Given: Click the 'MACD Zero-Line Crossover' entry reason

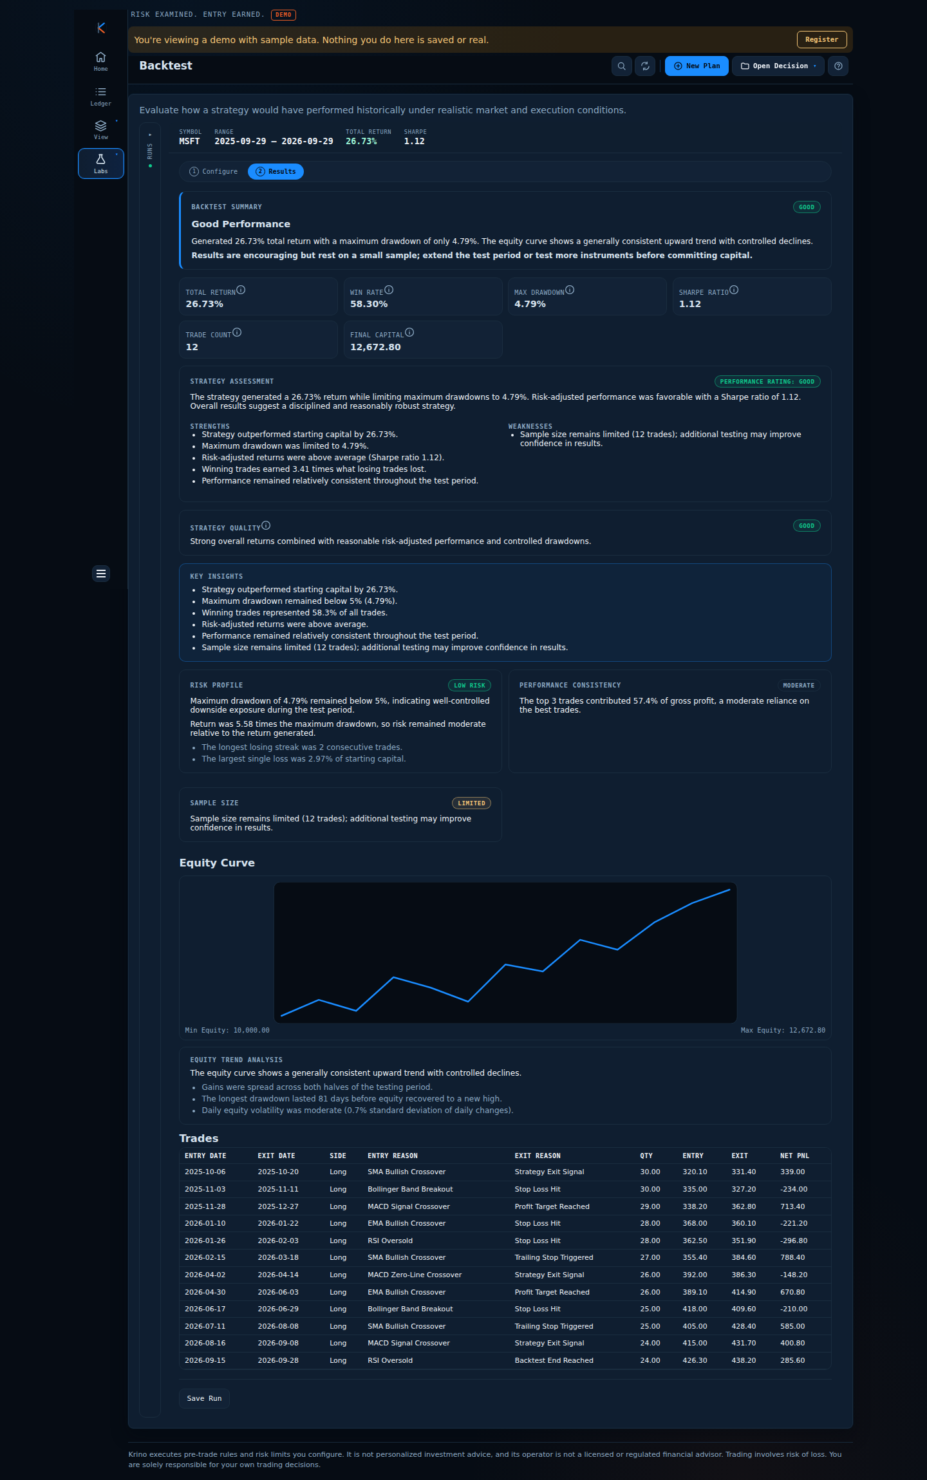Looking at the screenshot, I should (415, 1275).
